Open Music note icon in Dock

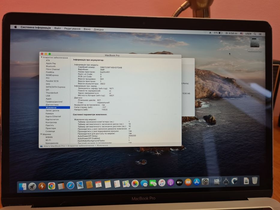[x=162, y=183]
